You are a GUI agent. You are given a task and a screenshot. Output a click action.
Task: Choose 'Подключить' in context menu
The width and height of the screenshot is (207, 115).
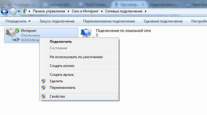tap(79, 42)
